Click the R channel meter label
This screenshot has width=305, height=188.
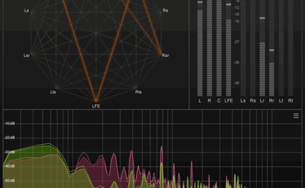pos(209,101)
